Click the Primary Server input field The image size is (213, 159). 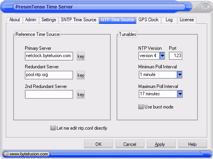pyautogui.click(x=49, y=56)
